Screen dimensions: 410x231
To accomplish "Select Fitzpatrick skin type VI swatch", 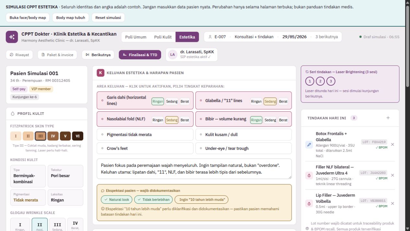I will [x=78, y=136].
